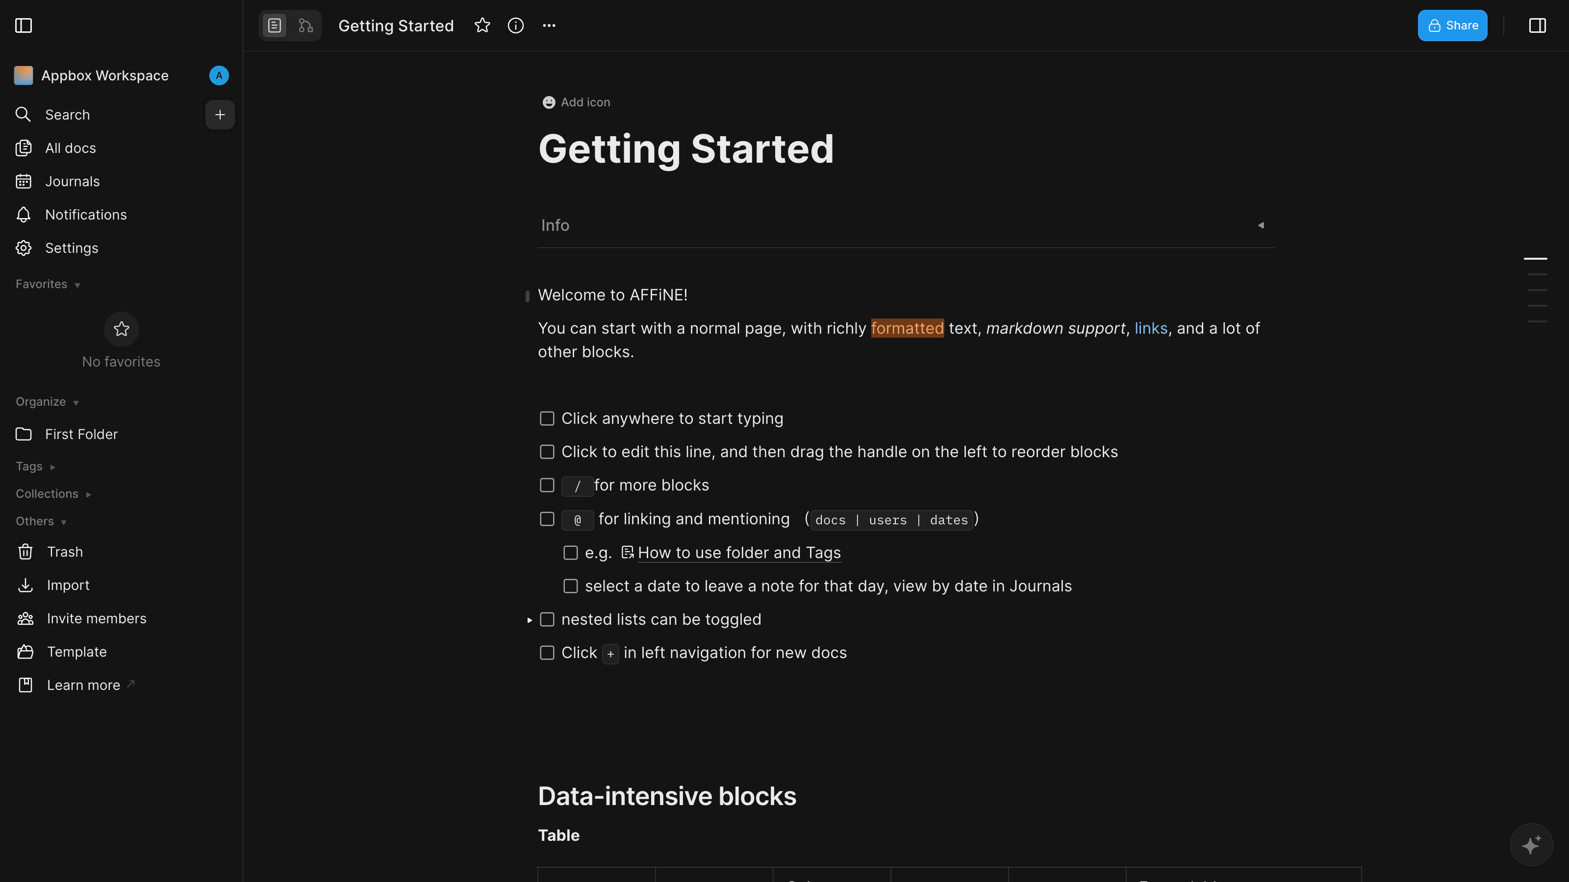Click the All docs icon

click(x=23, y=148)
